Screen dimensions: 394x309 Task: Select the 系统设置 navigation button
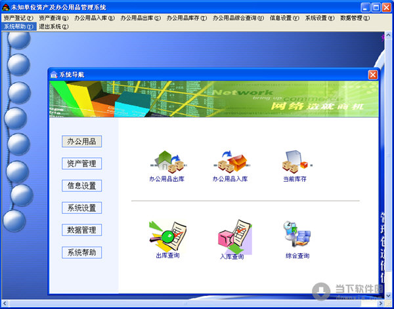[81, 208]
